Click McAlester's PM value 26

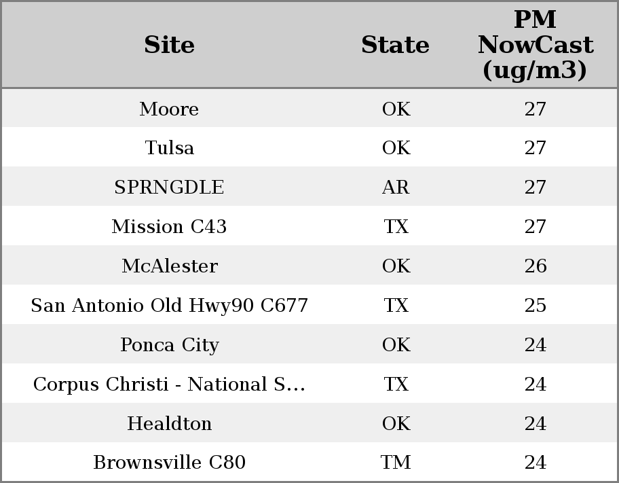point(535,266)
